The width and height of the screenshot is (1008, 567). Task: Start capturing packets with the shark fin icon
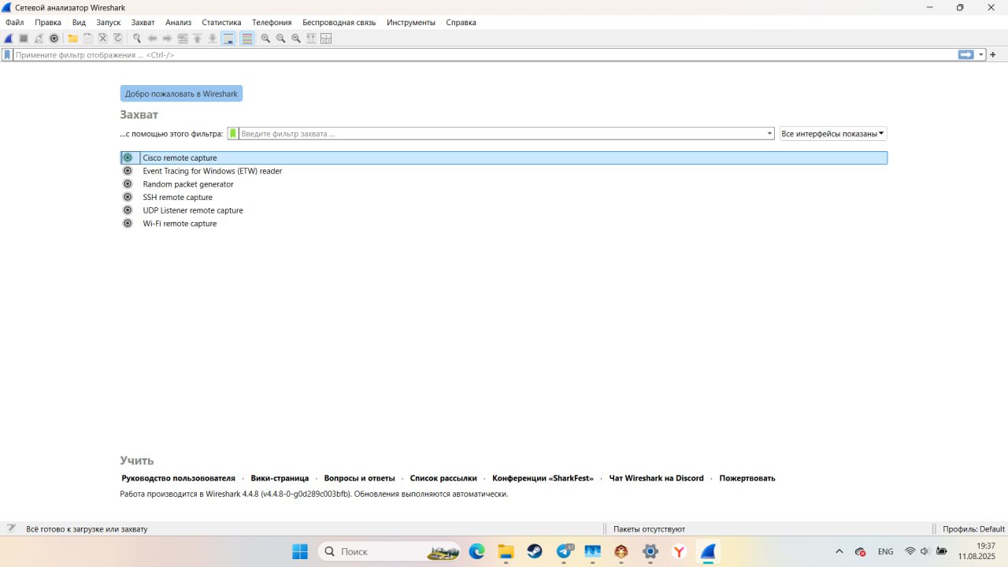coord(9,39)
